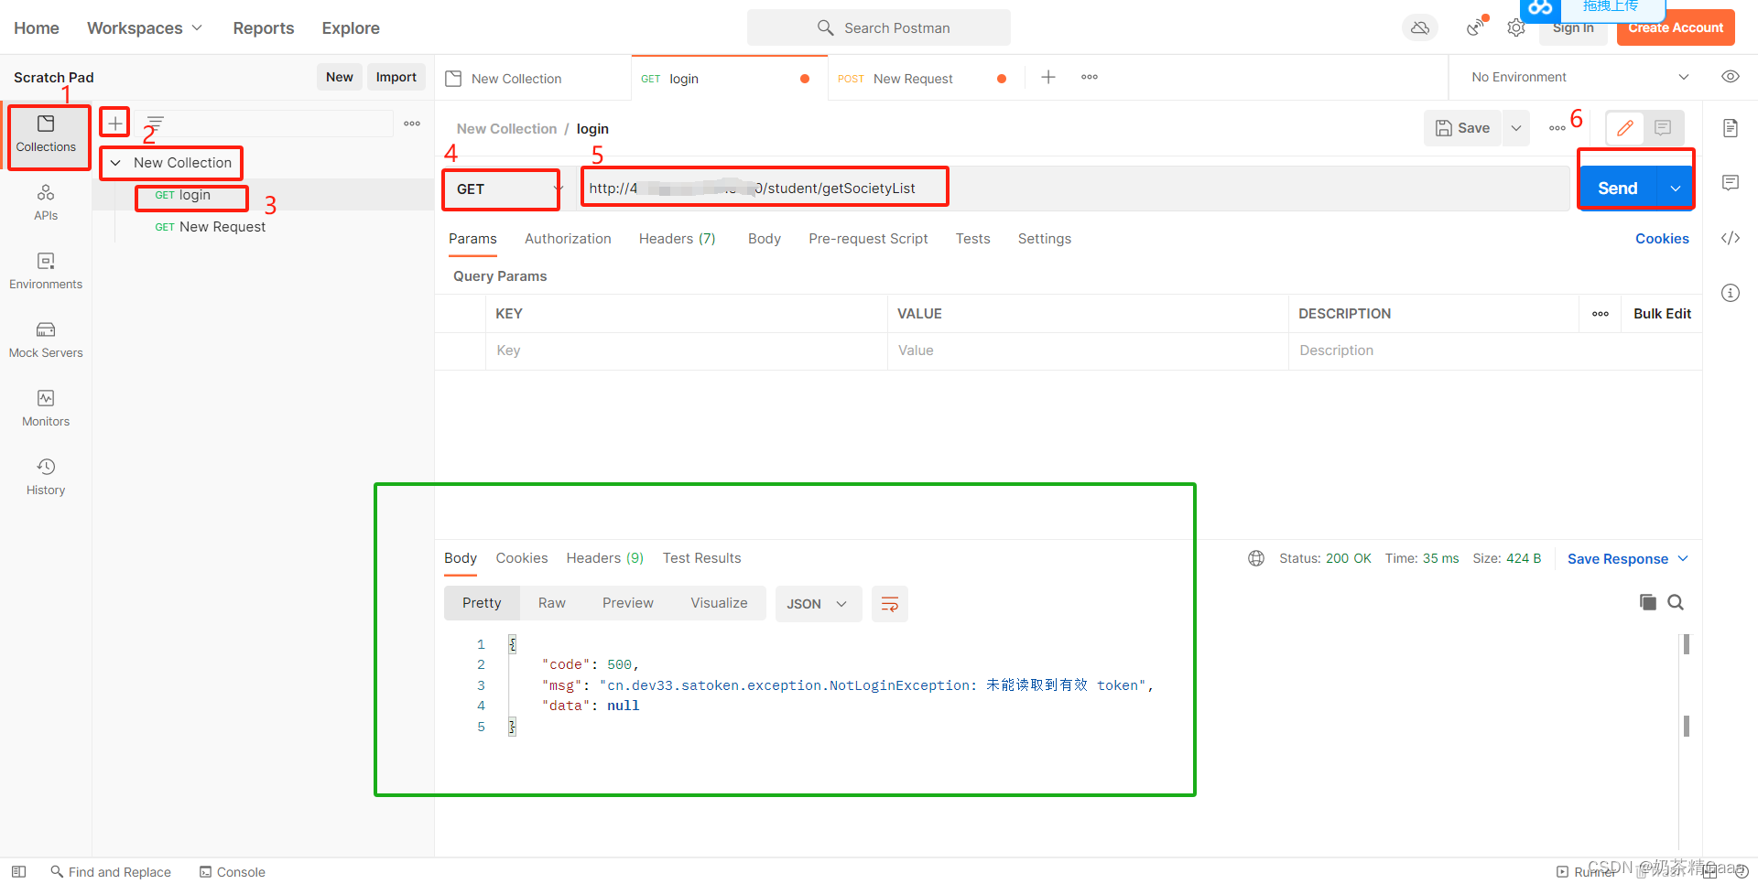
Task: Switch to the Pre-request Script tab
Action: (868, 239)
